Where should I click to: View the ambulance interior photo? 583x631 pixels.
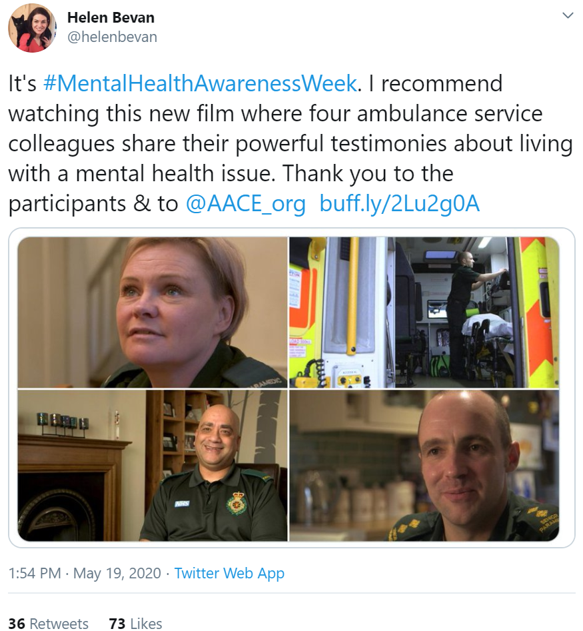pos(424,313)
